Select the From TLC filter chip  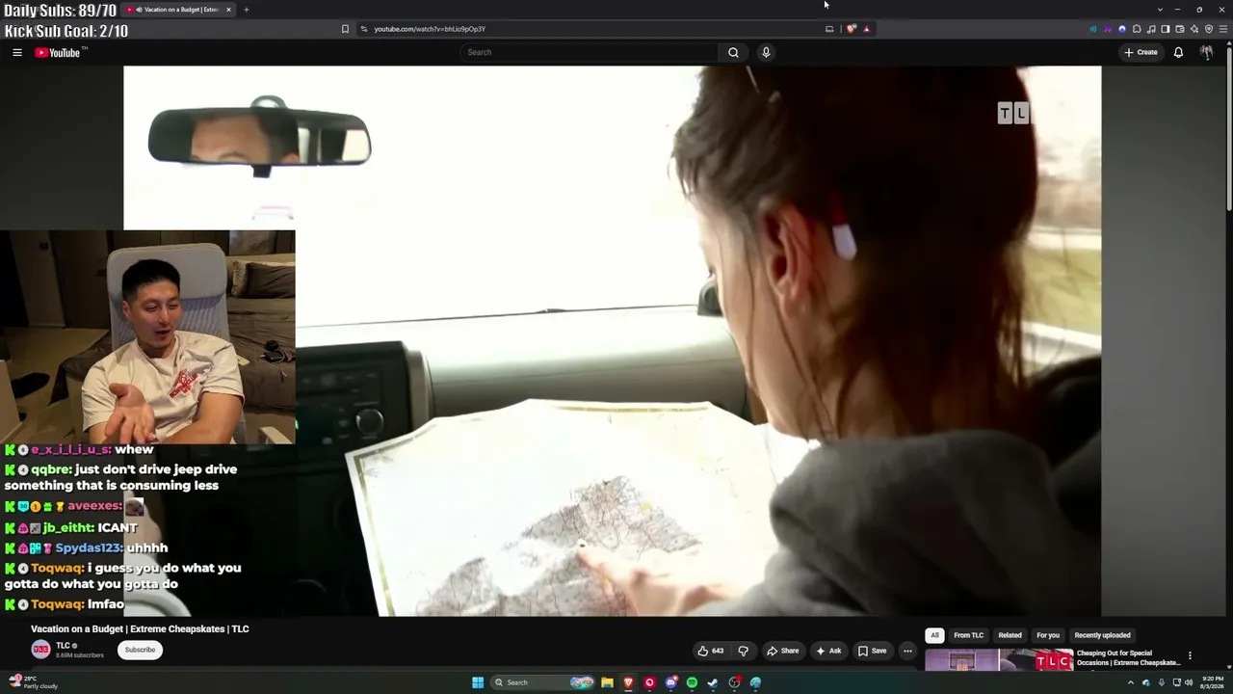click(x=969, y=635)
